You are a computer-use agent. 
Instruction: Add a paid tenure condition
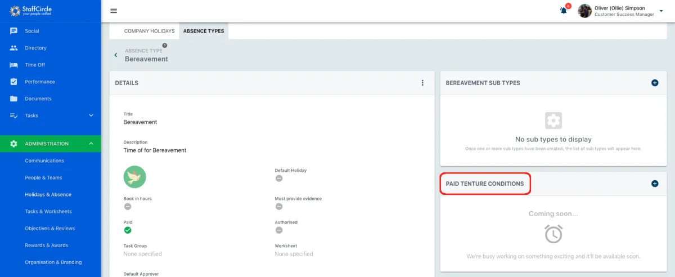click(x=655, y=184)
